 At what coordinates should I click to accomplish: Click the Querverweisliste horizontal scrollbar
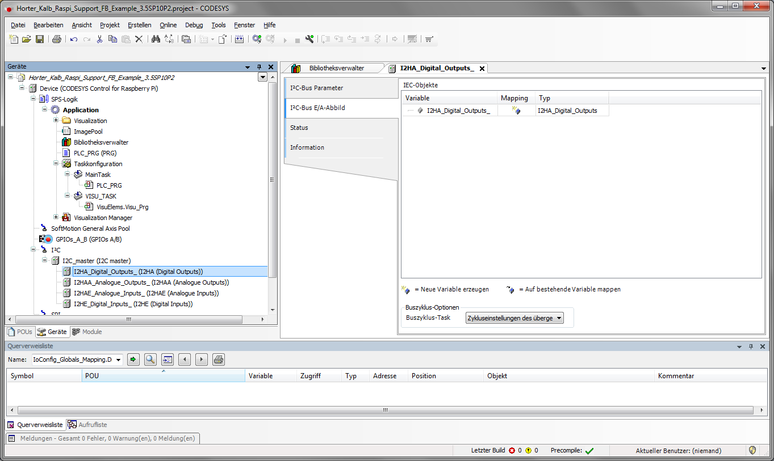[385, 410]
